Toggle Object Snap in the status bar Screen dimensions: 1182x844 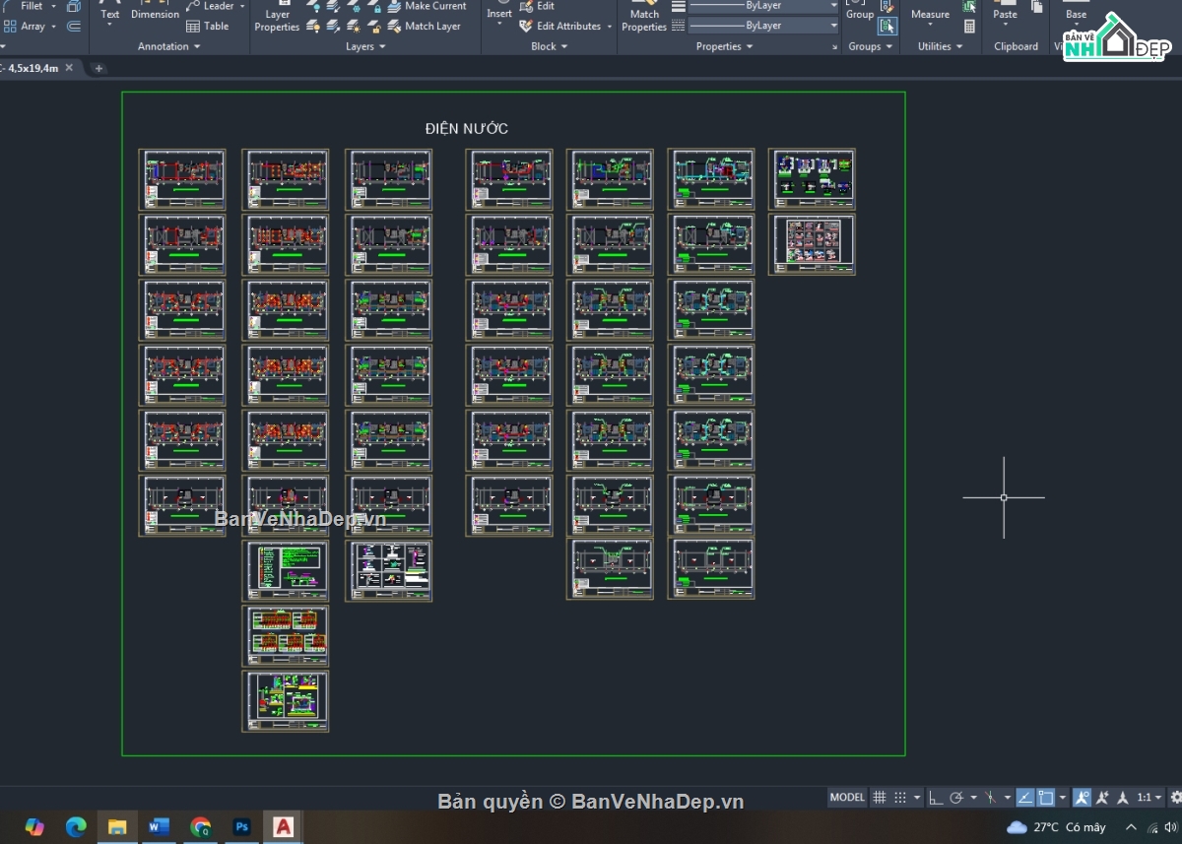pos(1046,798)
